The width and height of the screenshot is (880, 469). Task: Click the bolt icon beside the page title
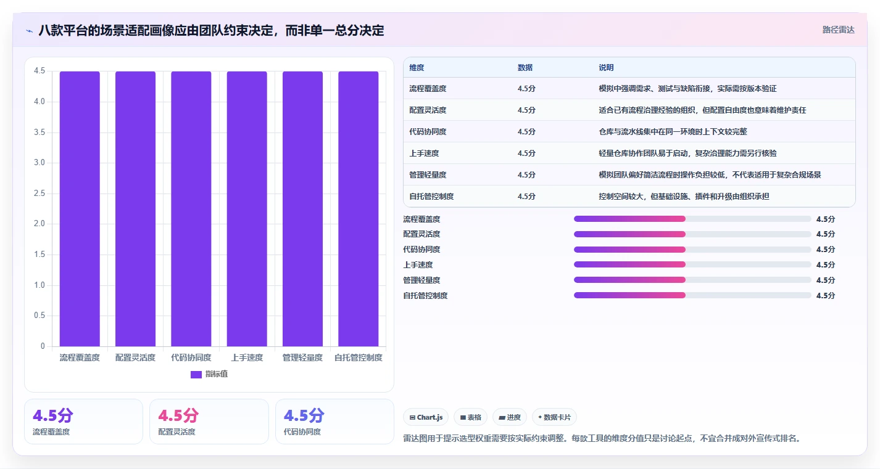(x=29, y=31)
